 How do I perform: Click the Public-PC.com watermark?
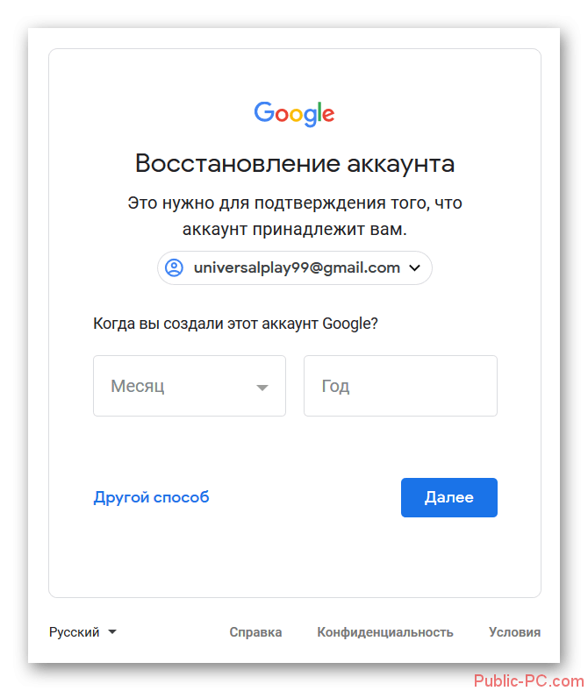[529, 680]
